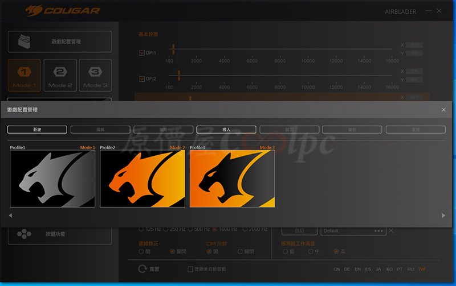Image resolution: width=456 pixels, height=286 pixels.
Task: Select the Profile3 black cougar thumbnail
Action: [233, 179]
